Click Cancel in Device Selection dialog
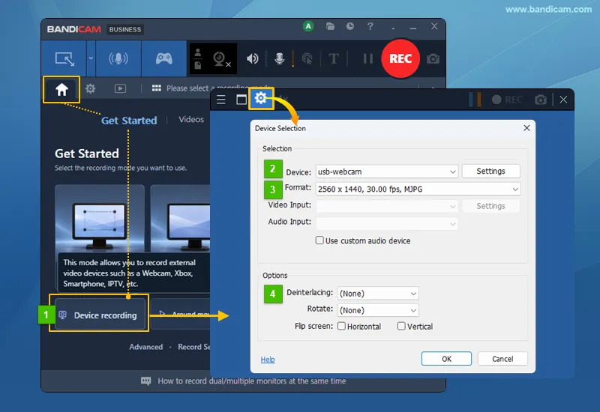This screenshot has width=600, height=412. tap(502, 359)
